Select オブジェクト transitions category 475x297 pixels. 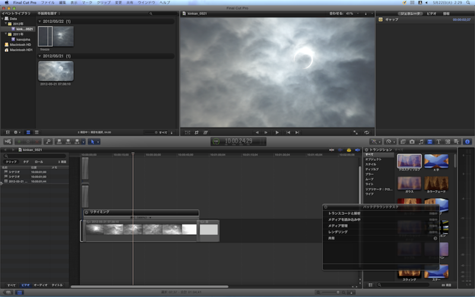point(373,159)
